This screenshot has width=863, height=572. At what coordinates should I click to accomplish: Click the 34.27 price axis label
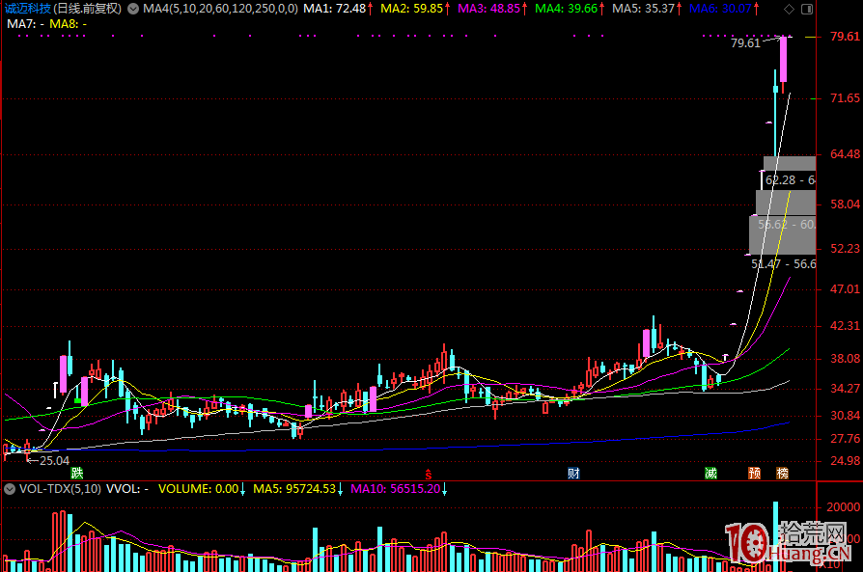(x=845, y=389)
